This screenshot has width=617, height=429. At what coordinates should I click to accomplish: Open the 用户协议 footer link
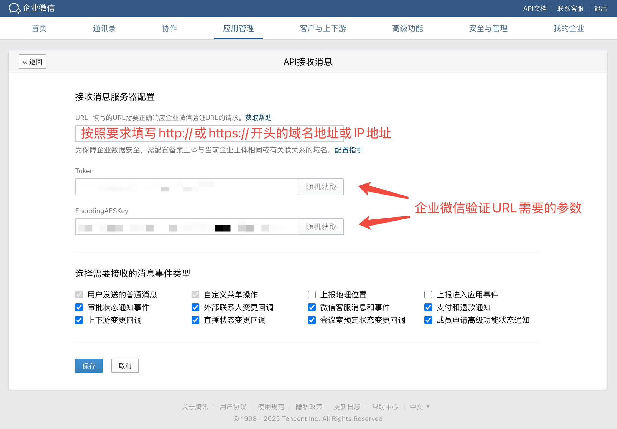coord(233,407)
